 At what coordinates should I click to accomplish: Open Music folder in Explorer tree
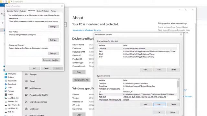click(10, 88)
